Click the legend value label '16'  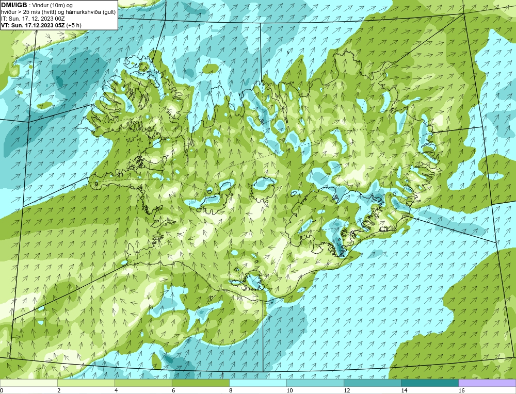(461, 390)
